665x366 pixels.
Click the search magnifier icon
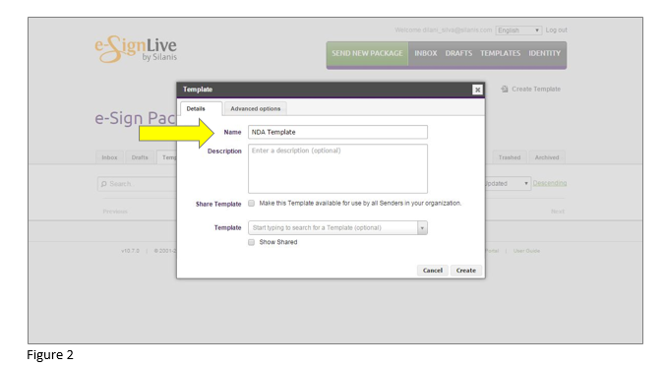(x=103, y=184)
